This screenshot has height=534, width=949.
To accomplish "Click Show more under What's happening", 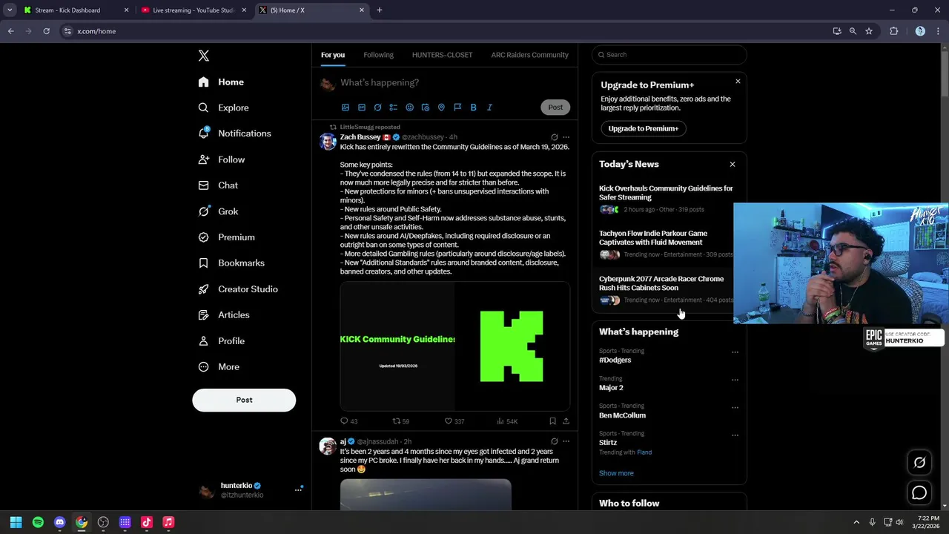I will [x=616, y=473].
